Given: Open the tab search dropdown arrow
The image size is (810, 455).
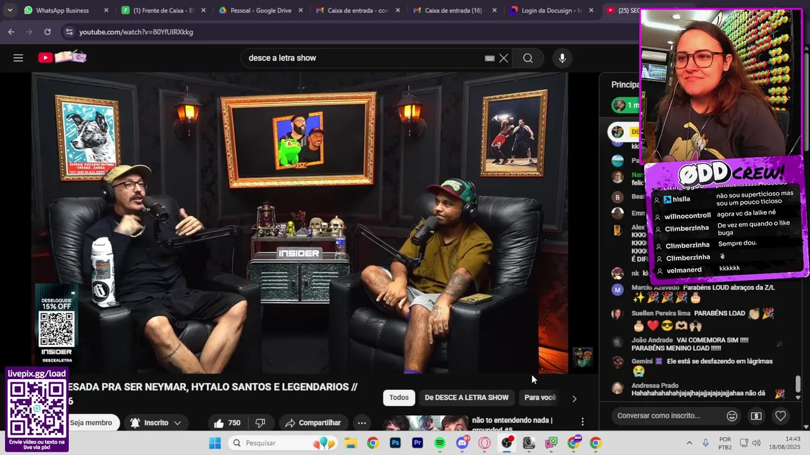Looking at the screenshot, I should 9,10.
